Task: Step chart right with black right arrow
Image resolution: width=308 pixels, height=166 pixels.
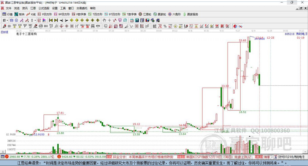Action: (66, 20)
